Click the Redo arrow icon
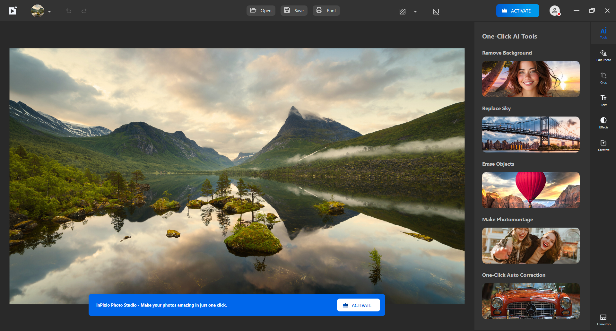 click(x=84, y=11)
